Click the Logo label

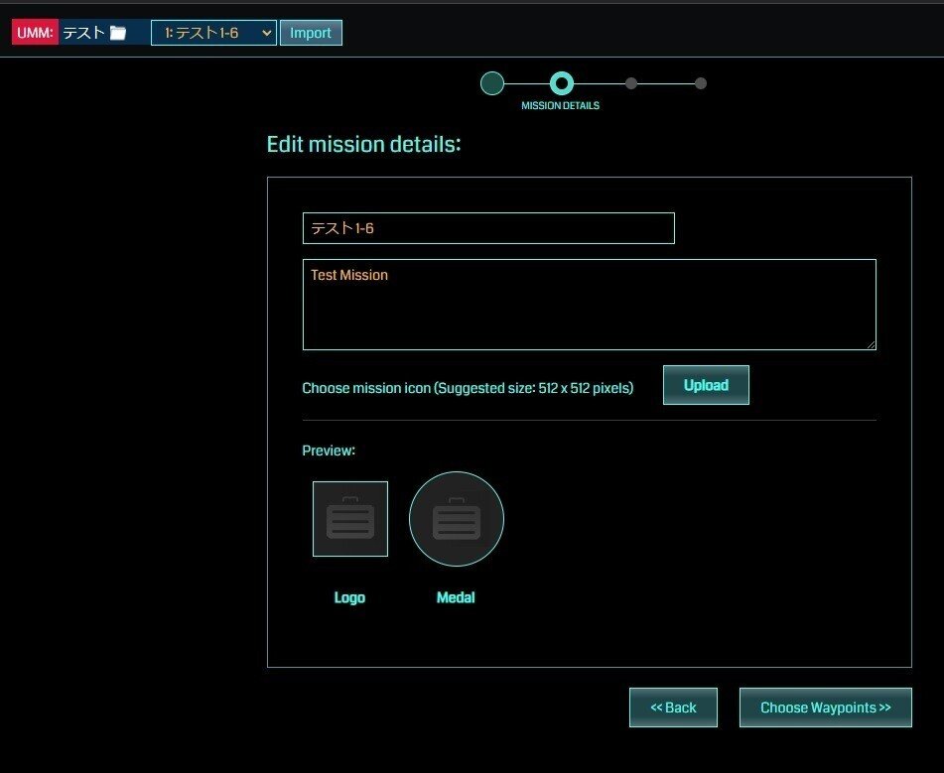click(349, 597)
